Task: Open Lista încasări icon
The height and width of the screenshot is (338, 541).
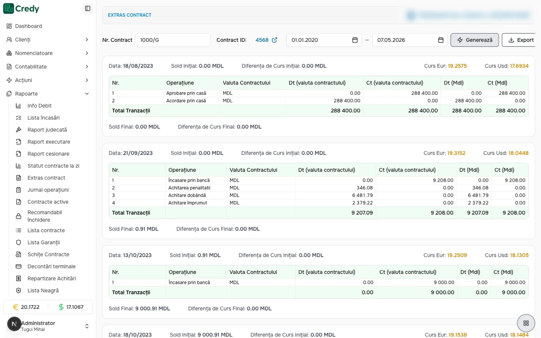Action: [18, 118]
